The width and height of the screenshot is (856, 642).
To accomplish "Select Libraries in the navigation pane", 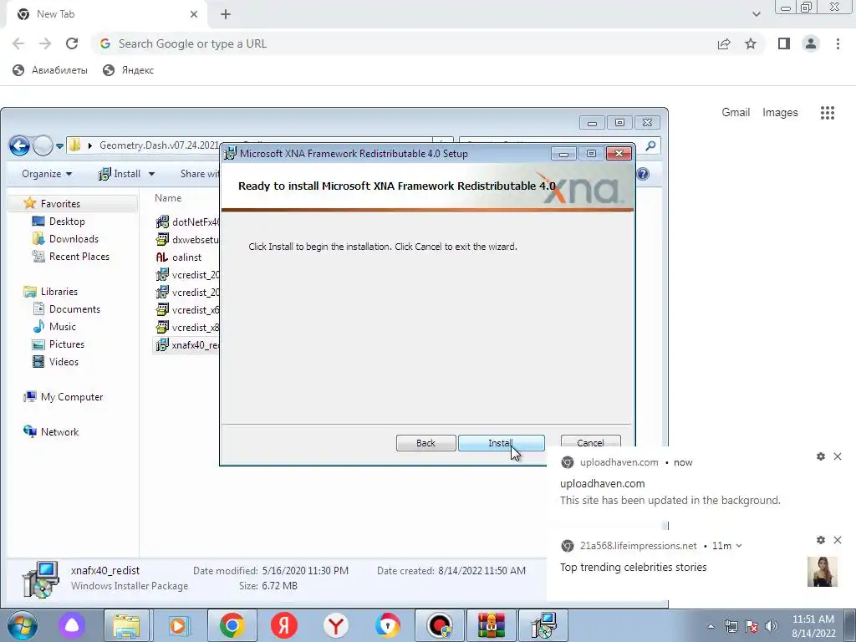I will pos(59,292).
